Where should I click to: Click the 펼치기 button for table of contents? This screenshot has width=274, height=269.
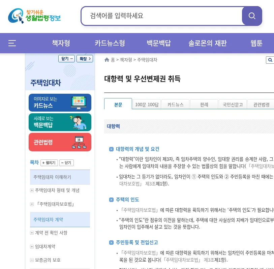[x=49, y=163]
